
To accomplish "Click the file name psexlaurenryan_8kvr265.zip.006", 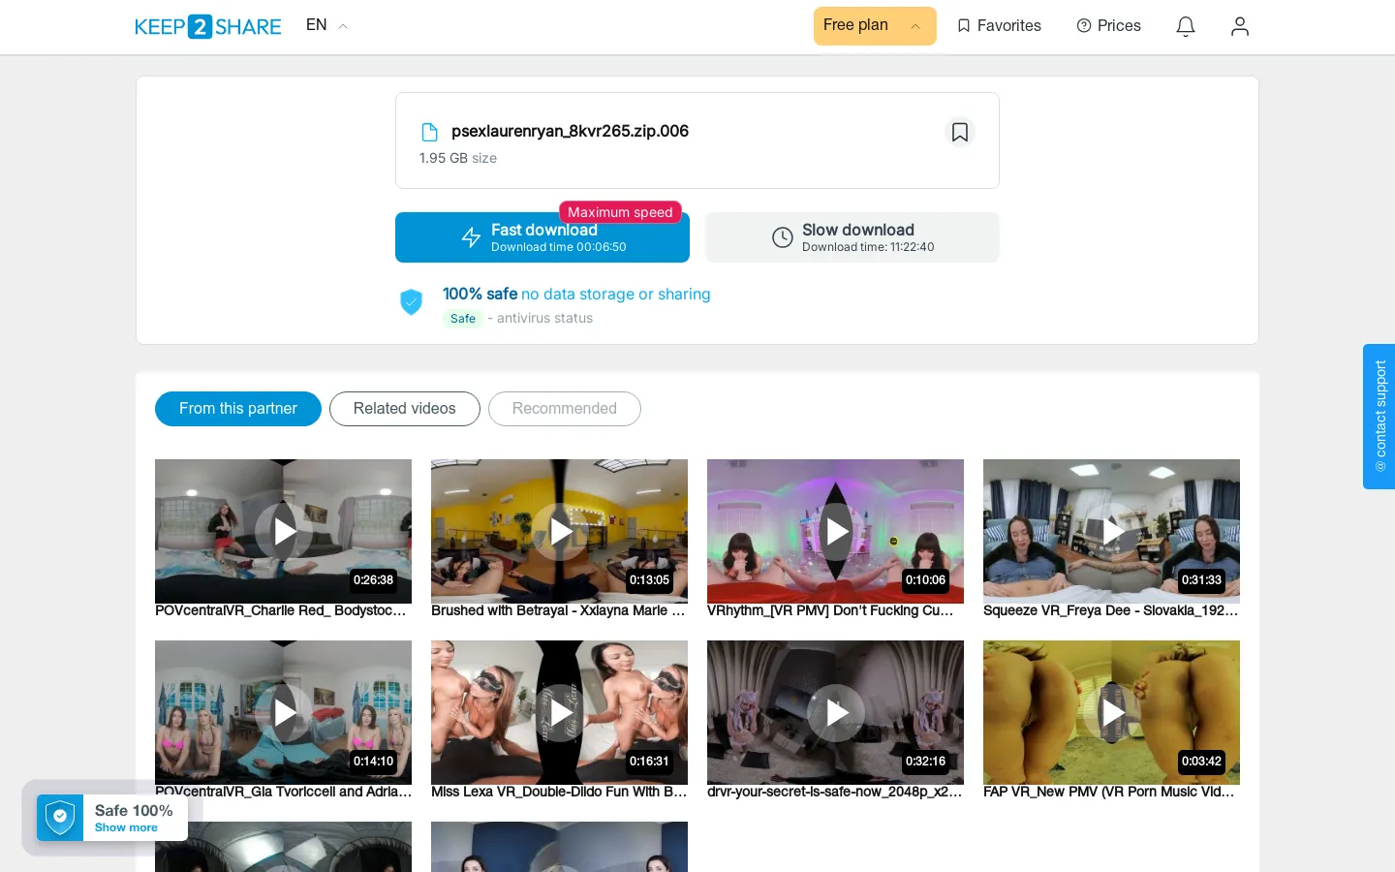I will [570, 131].
